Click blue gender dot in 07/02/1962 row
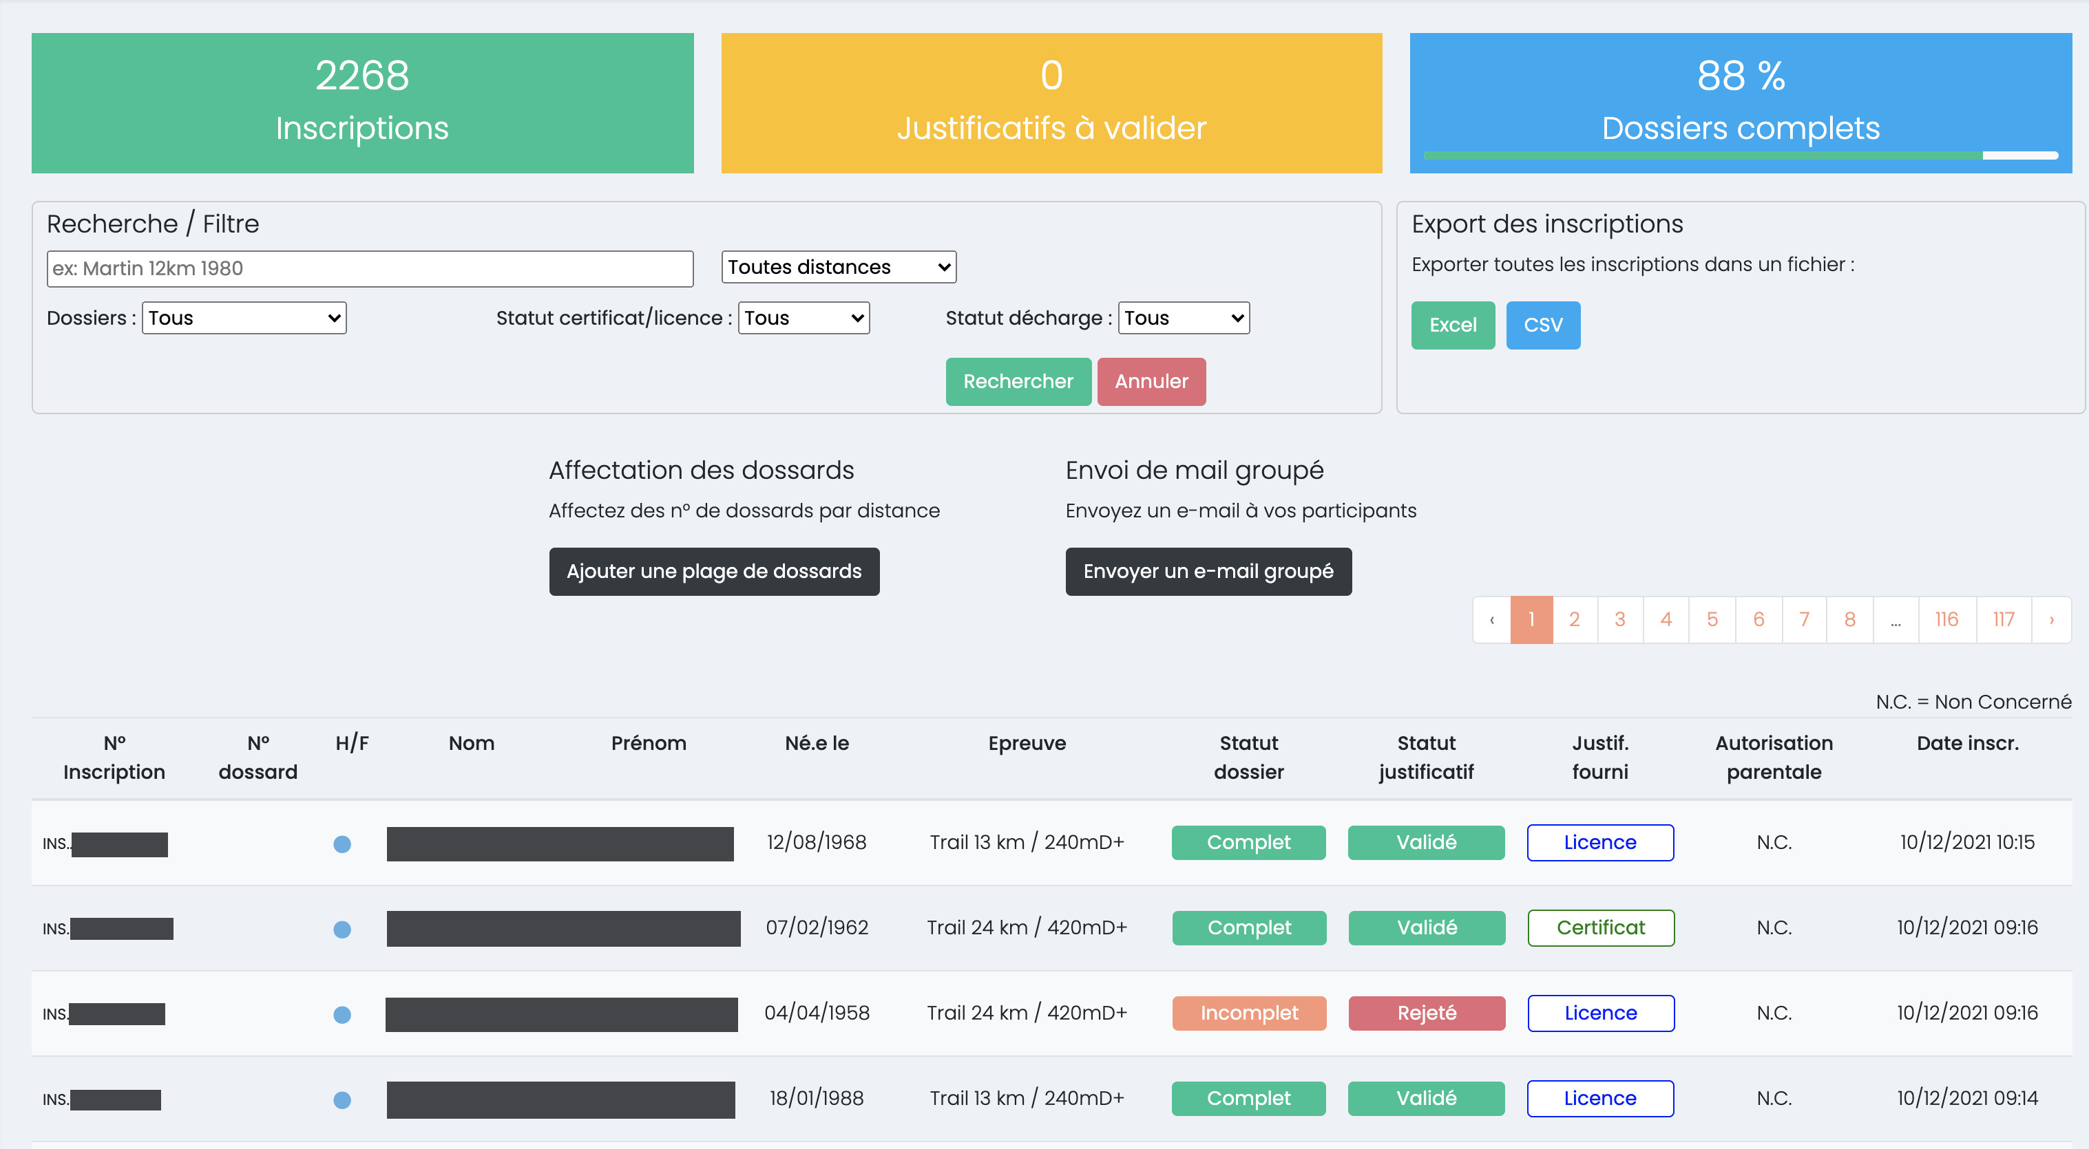This screenshot has width=2089, height=1149. click(x=342, y=930)
